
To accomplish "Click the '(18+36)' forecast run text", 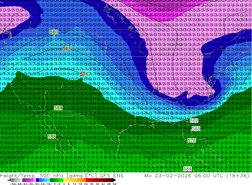I will tap(238, 176).
